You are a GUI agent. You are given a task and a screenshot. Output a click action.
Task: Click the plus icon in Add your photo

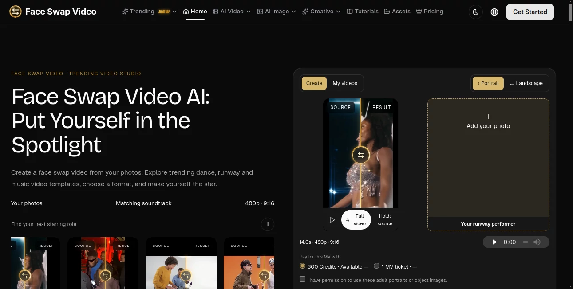point(488,117)
